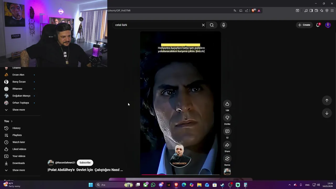The image size is (336, 189).
Task: Expand the hidden system tray icons
Action: click(x=290, y=185)
